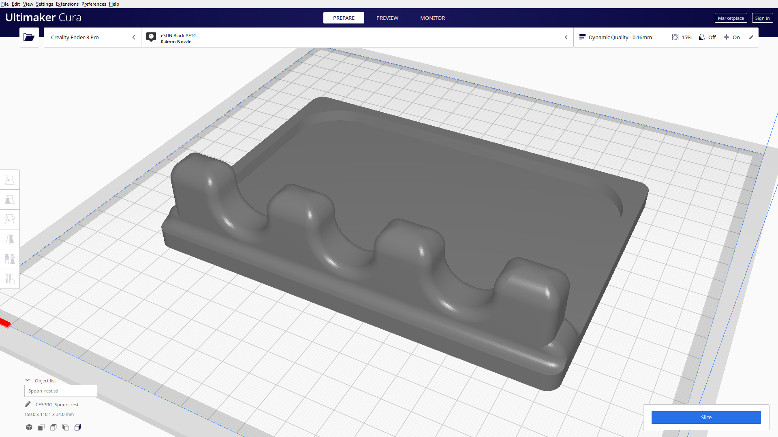778x437 pixels.
Task: Select the Scale tool
Action: (10, 199)
